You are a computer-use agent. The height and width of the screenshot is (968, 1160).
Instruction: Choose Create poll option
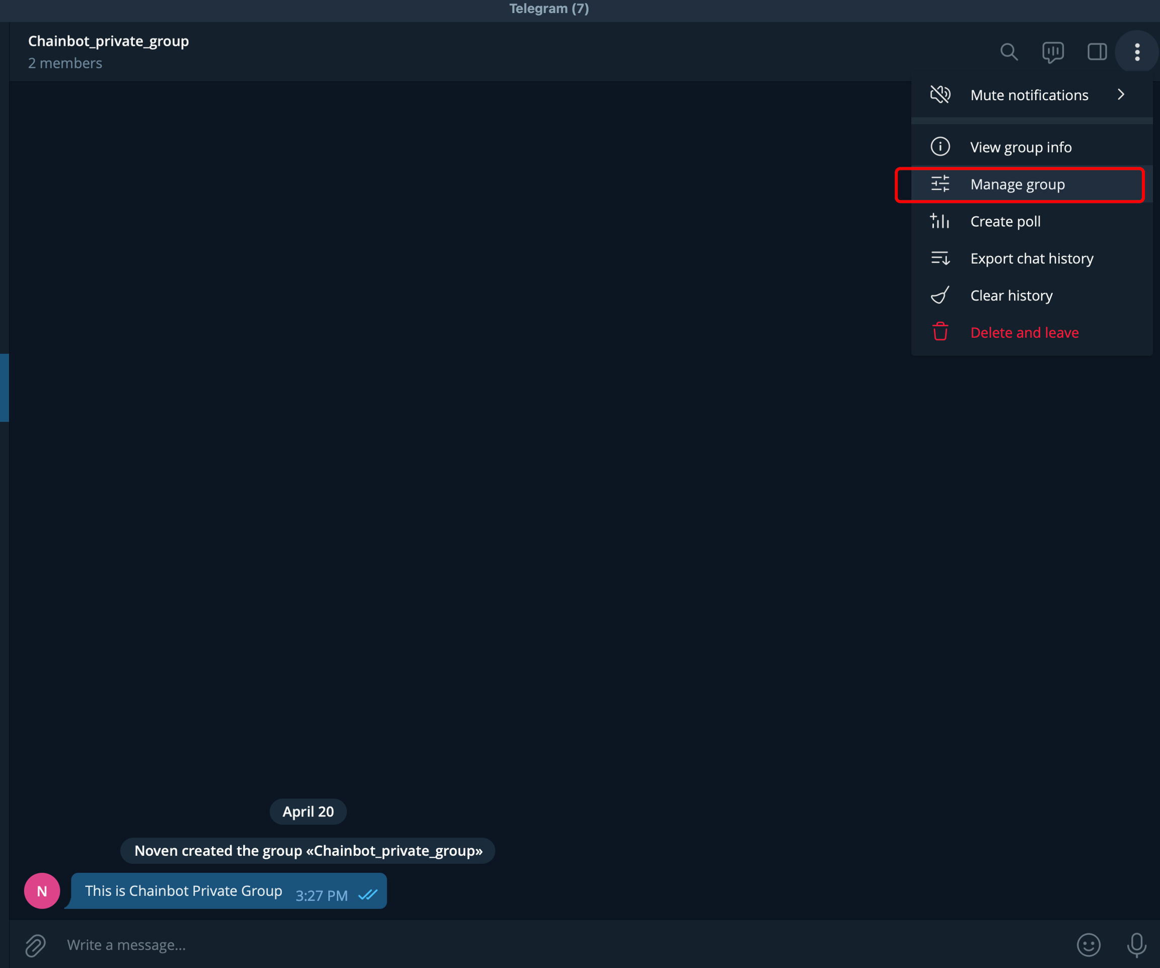pos(1005,221)
